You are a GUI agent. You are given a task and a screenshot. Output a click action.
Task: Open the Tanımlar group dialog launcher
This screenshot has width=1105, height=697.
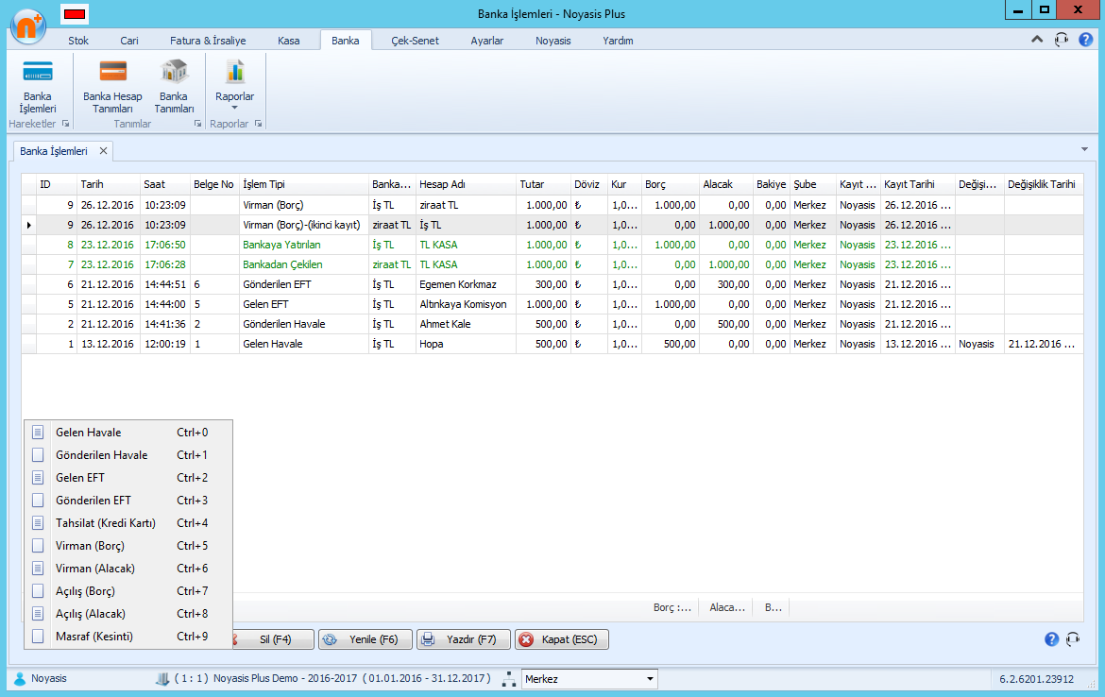click(197, 124)
